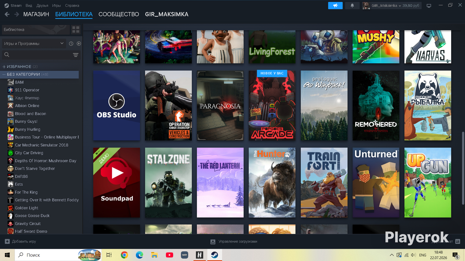Open the Remothered game cover

(x=376, y=105)
